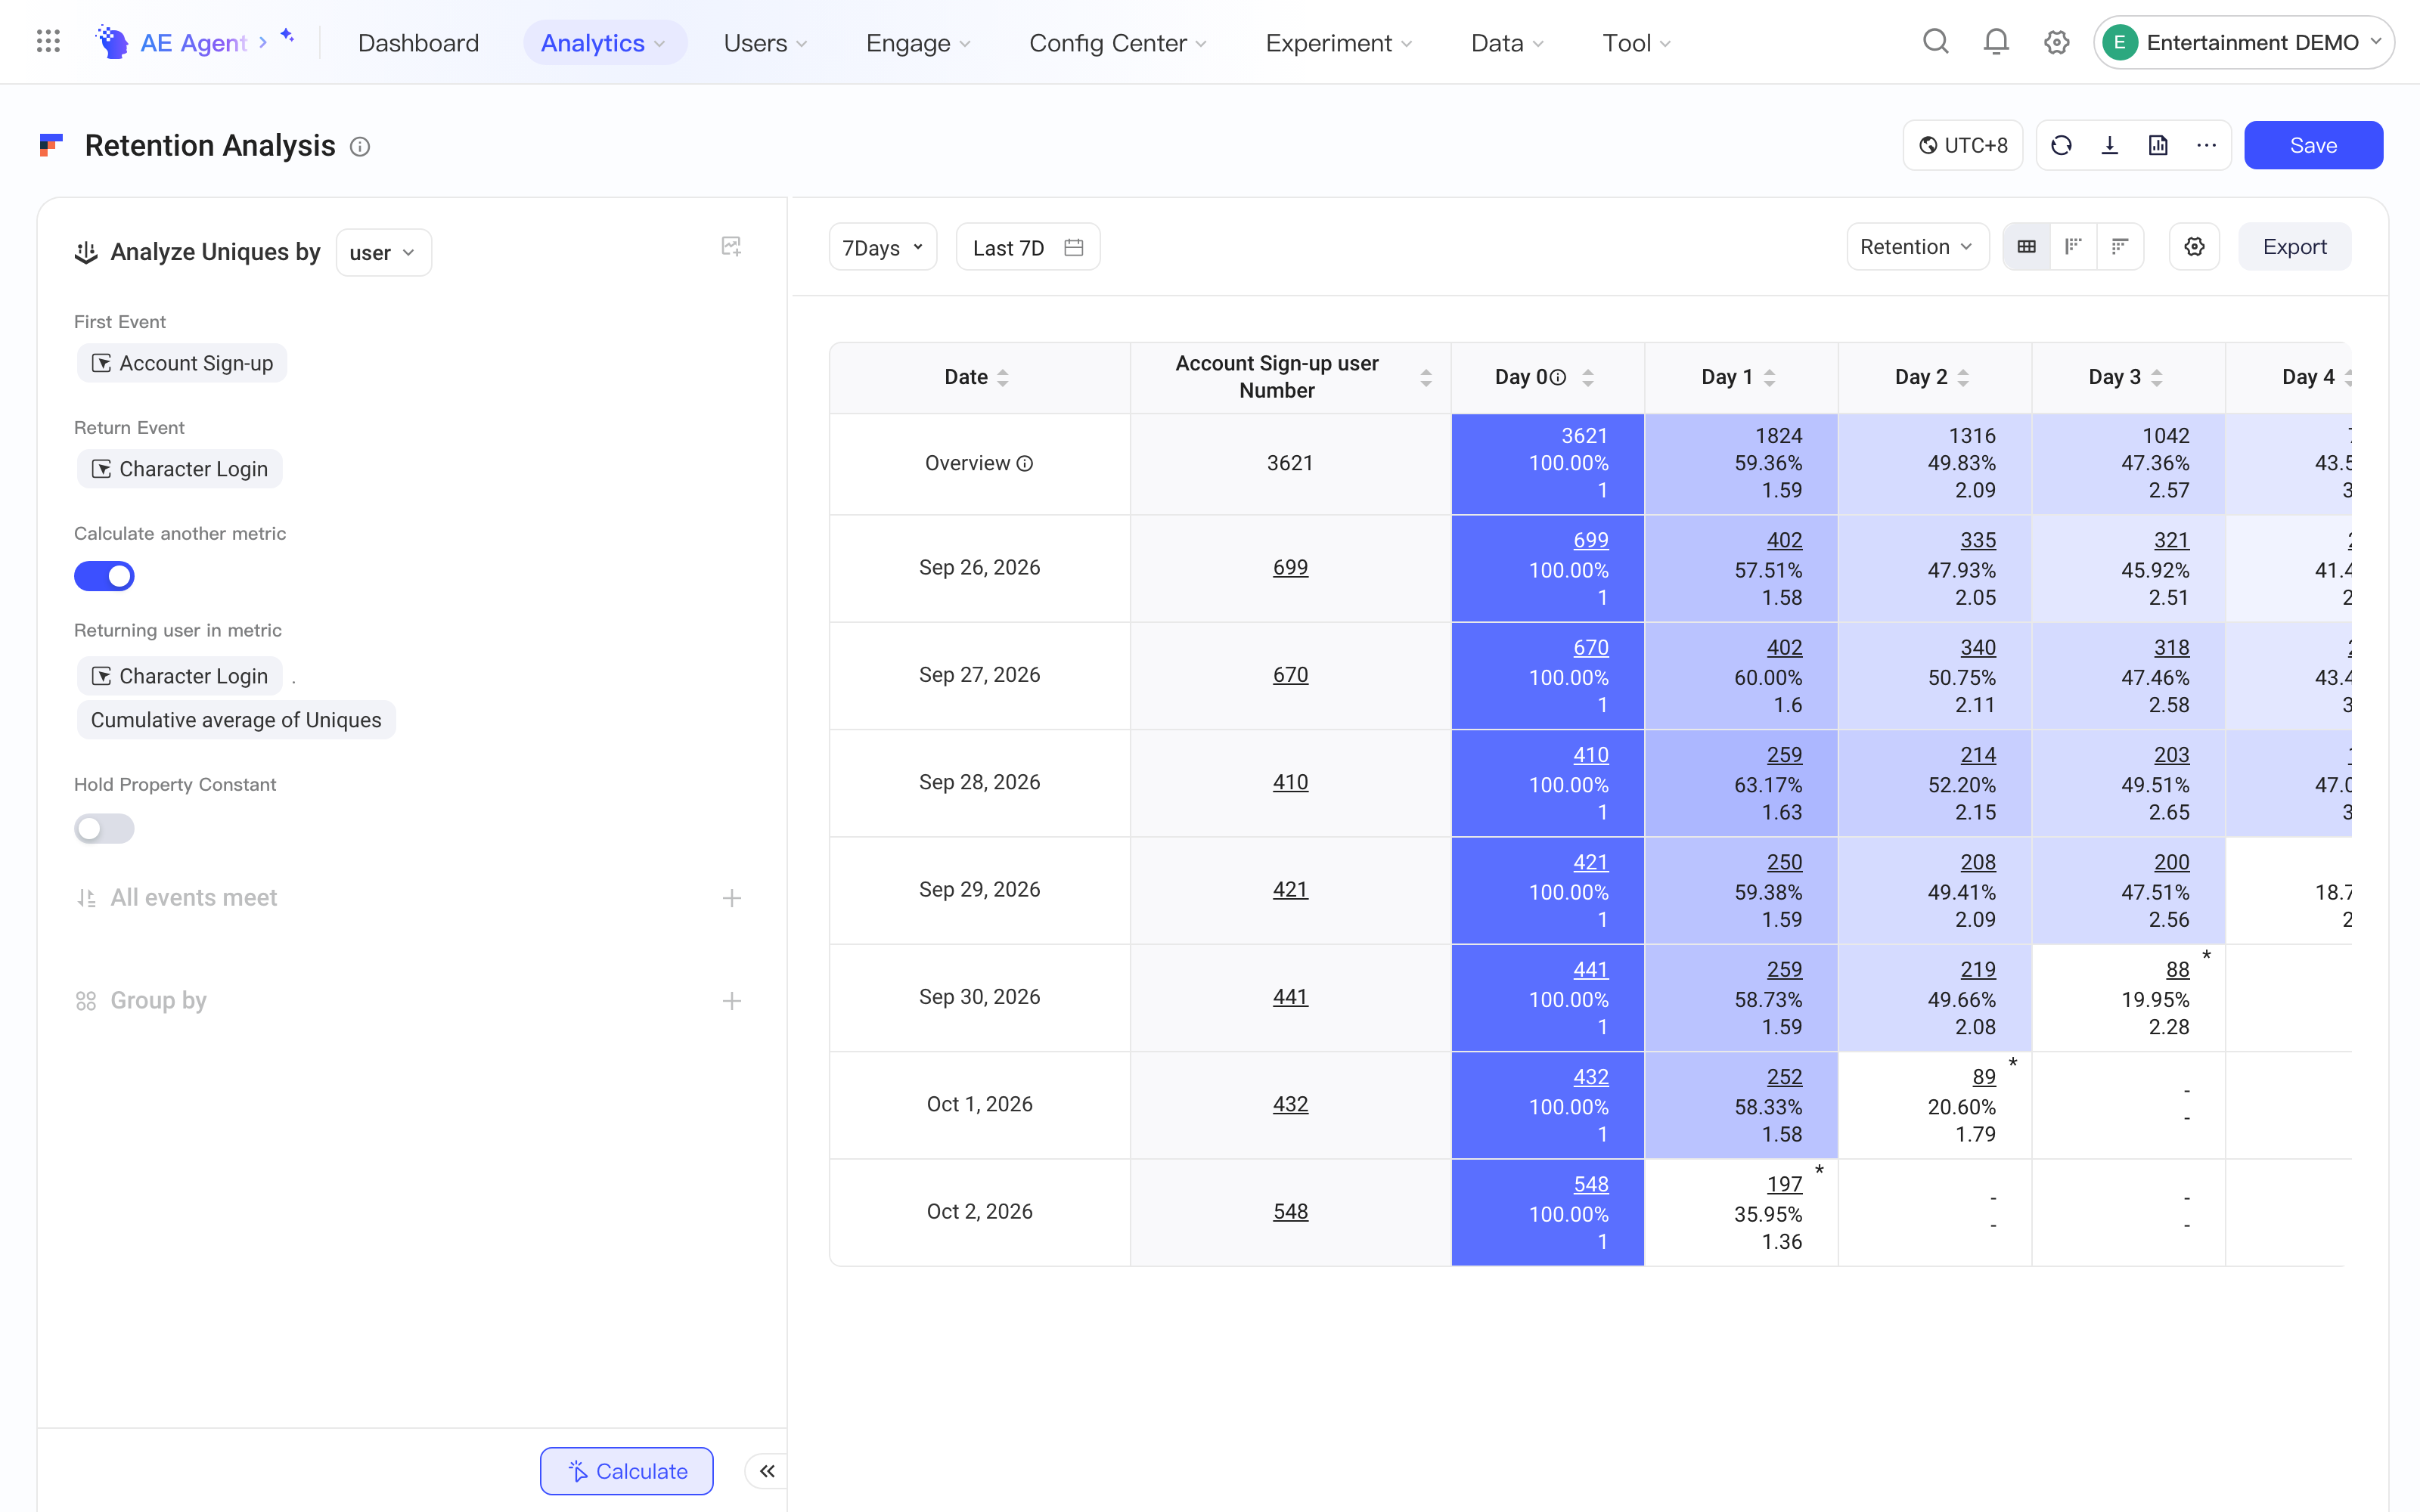Viewport: 2420px width, 1512px height.
Task: Open table display settings gear
Action: 2194,247
